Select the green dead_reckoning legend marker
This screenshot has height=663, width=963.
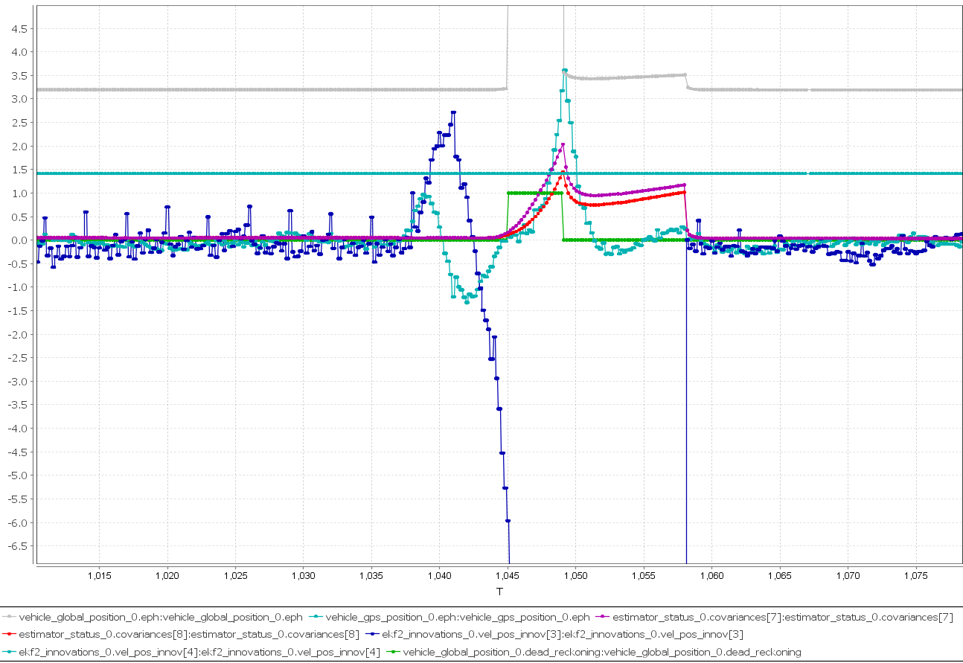(394, 653)
